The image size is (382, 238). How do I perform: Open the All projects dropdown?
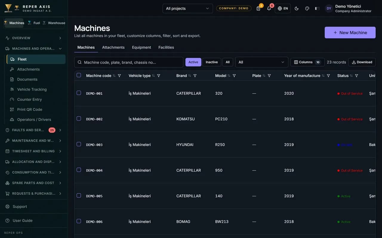point(188,8)
